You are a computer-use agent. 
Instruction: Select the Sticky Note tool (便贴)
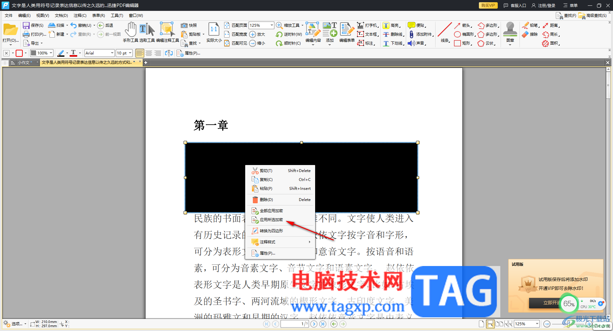point(417,25)
